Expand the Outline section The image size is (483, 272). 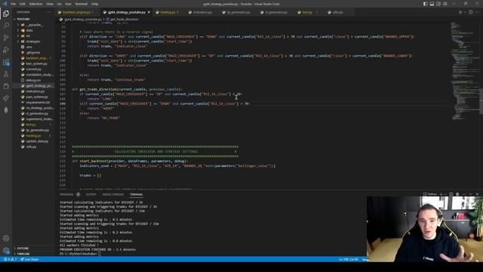(23, 249)
